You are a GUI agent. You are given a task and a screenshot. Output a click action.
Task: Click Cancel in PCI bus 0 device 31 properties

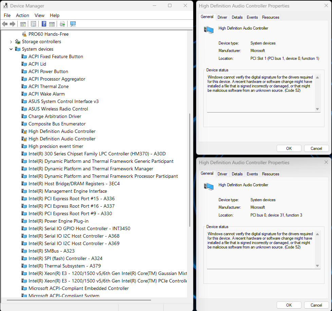click(x=316, y=305)
